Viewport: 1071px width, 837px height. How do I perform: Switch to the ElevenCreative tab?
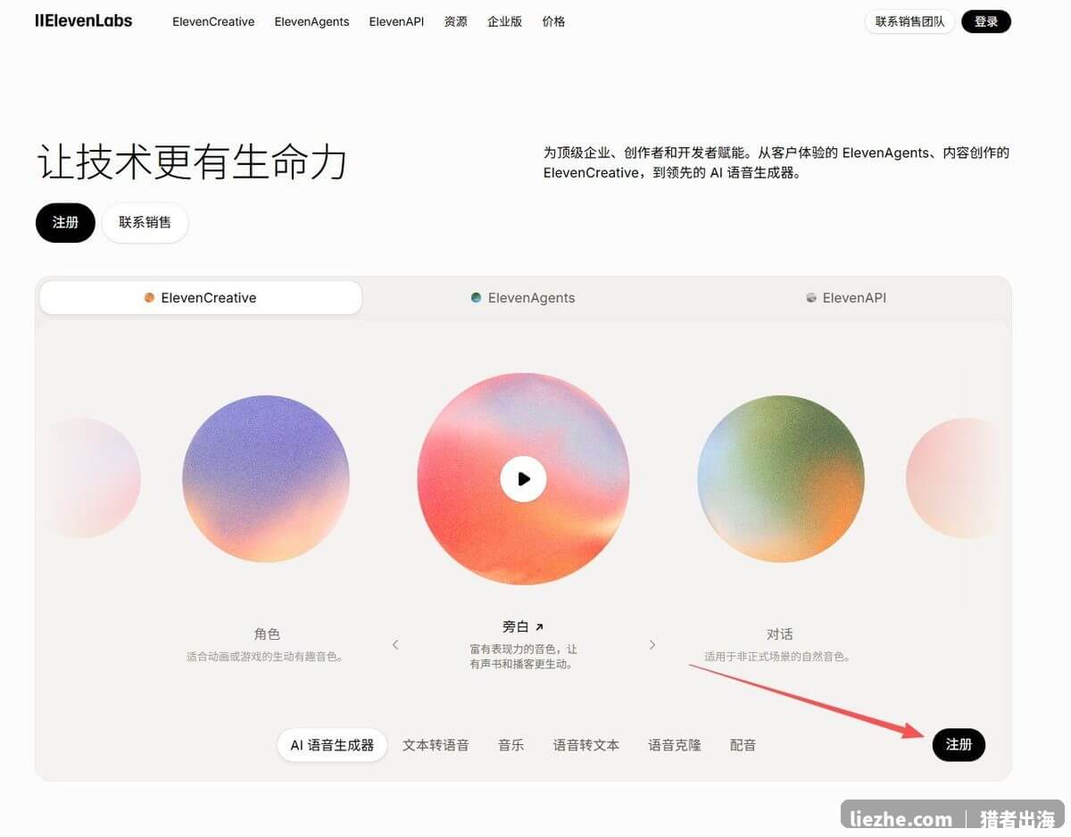(201, 298)
